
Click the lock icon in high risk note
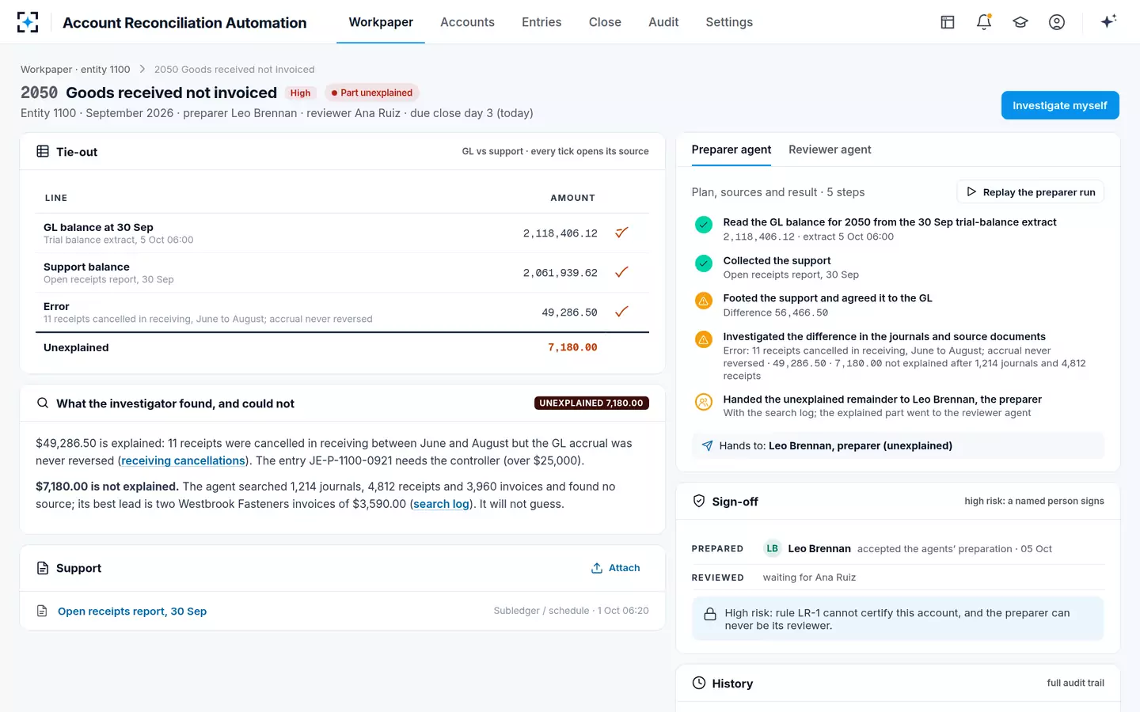coord(710,614)
